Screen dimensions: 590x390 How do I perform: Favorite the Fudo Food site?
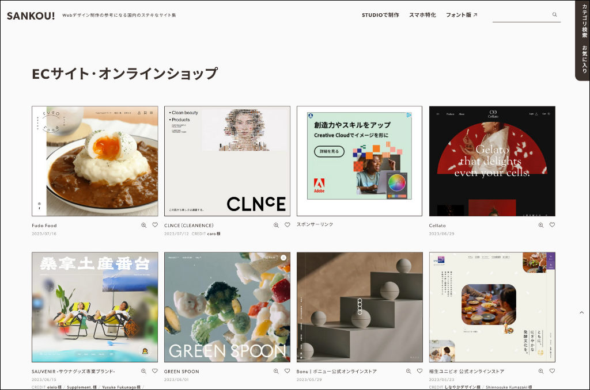155,225
